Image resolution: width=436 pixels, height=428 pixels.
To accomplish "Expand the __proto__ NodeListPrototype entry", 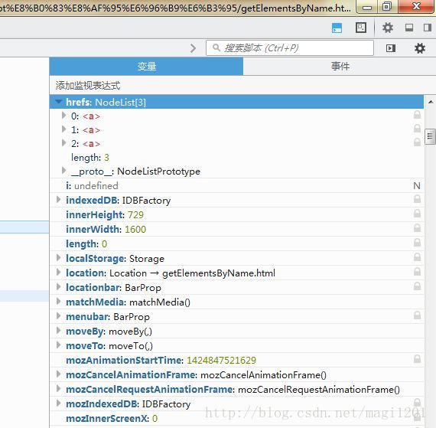I will pyautogui.click(x=63, y=170).
